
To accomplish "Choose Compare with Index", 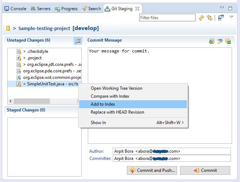I will 133,96.
